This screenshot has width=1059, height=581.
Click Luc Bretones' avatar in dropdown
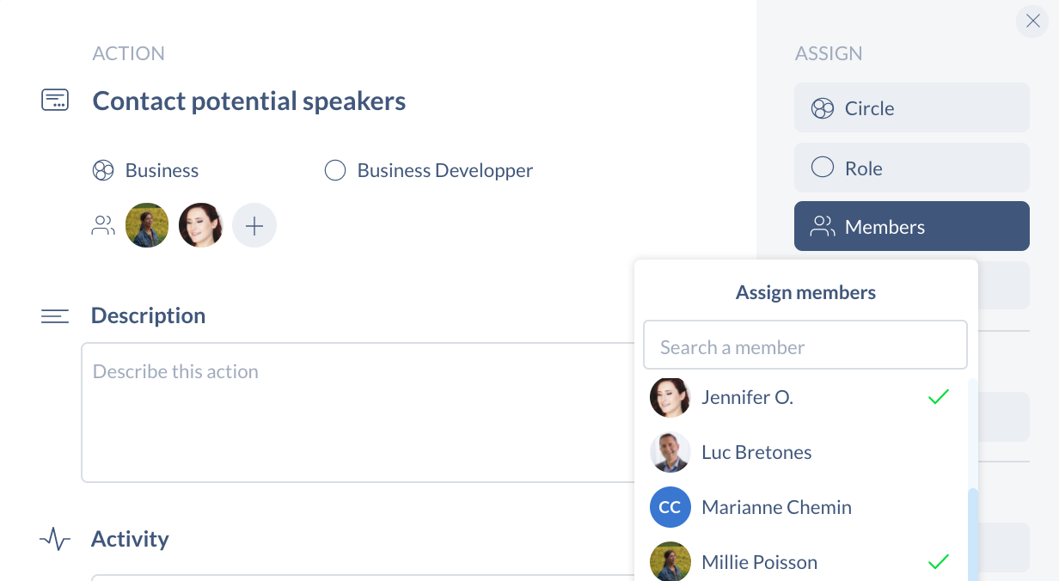tap(670, 452)
